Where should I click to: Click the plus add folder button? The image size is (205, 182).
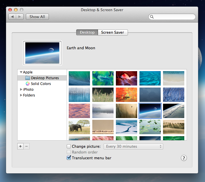20,146
